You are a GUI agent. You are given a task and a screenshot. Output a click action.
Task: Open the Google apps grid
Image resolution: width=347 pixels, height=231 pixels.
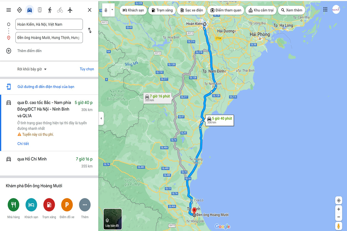tap(325, 10)
